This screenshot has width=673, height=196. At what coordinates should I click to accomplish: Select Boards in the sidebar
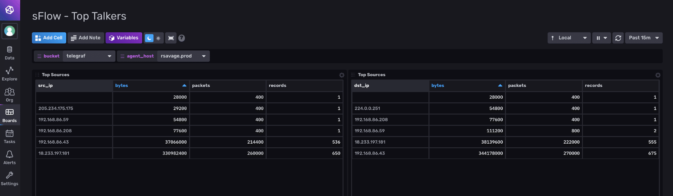click(x=10, y=115)
